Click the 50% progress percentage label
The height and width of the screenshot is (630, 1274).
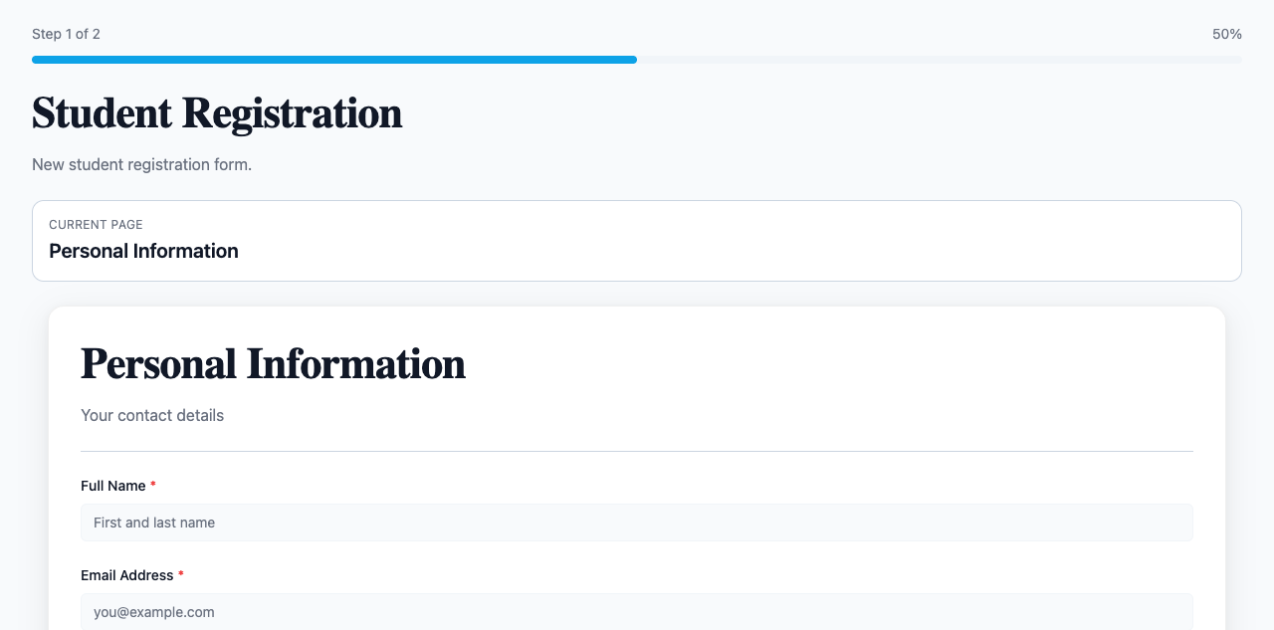pyautogui.click(x=1226, y=34)
